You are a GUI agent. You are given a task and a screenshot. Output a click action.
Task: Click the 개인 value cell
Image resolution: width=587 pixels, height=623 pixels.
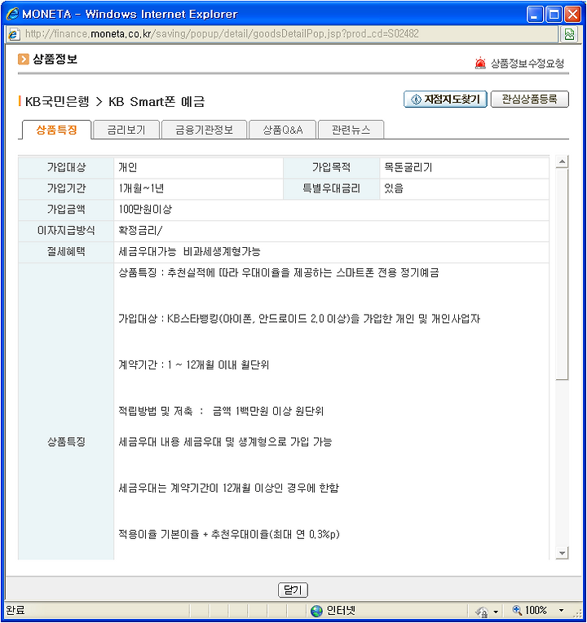coord(199,168)
